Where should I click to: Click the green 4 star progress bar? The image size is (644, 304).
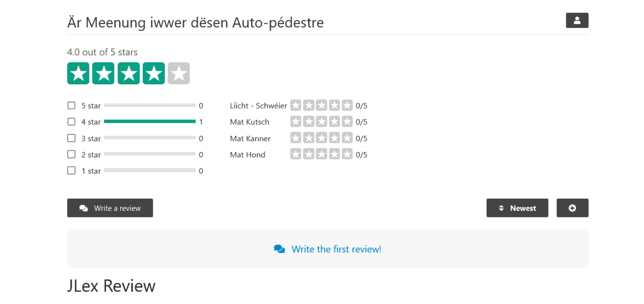point(150,122)
